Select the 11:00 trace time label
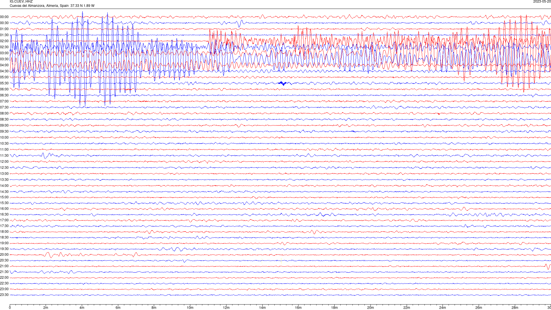Viewport: 551px width, 310px height. click(4, 150)
